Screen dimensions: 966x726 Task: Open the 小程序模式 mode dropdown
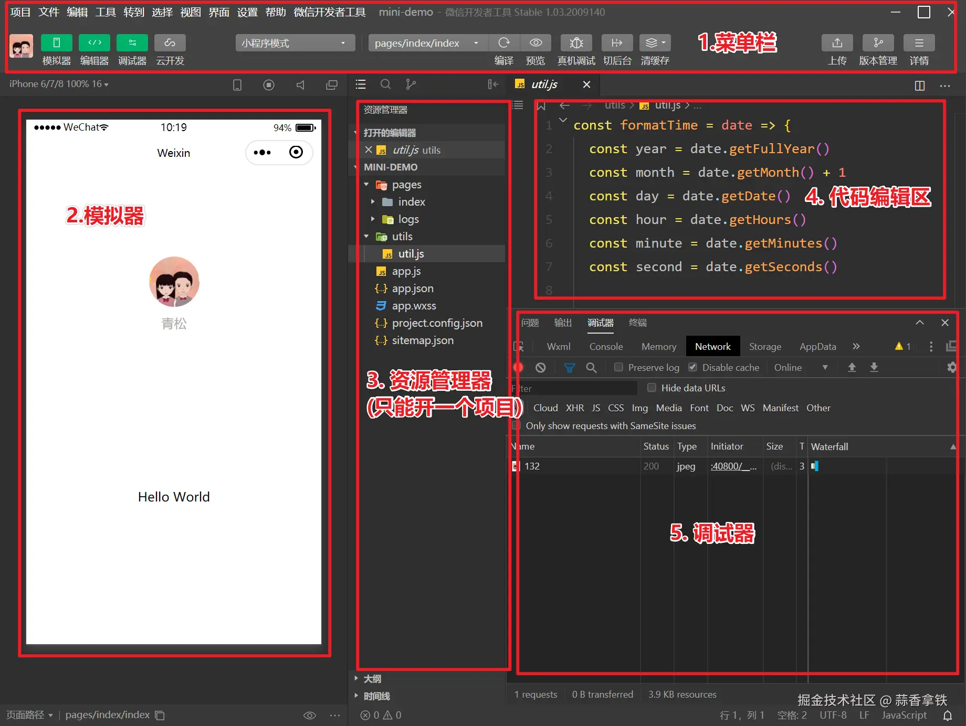pyautogui.click(x=295, y=43)
